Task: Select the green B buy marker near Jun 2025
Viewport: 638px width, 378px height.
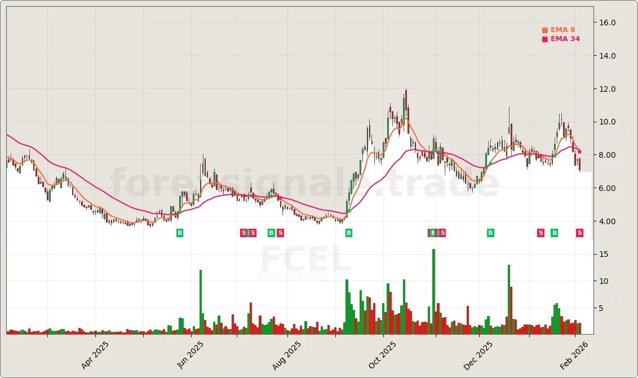Action: click(x=179, y=232)
